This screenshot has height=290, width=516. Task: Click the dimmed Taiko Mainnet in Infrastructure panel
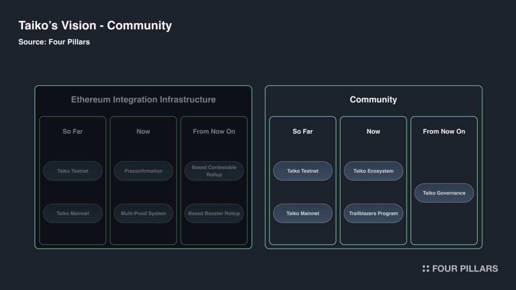click(73, 213)
